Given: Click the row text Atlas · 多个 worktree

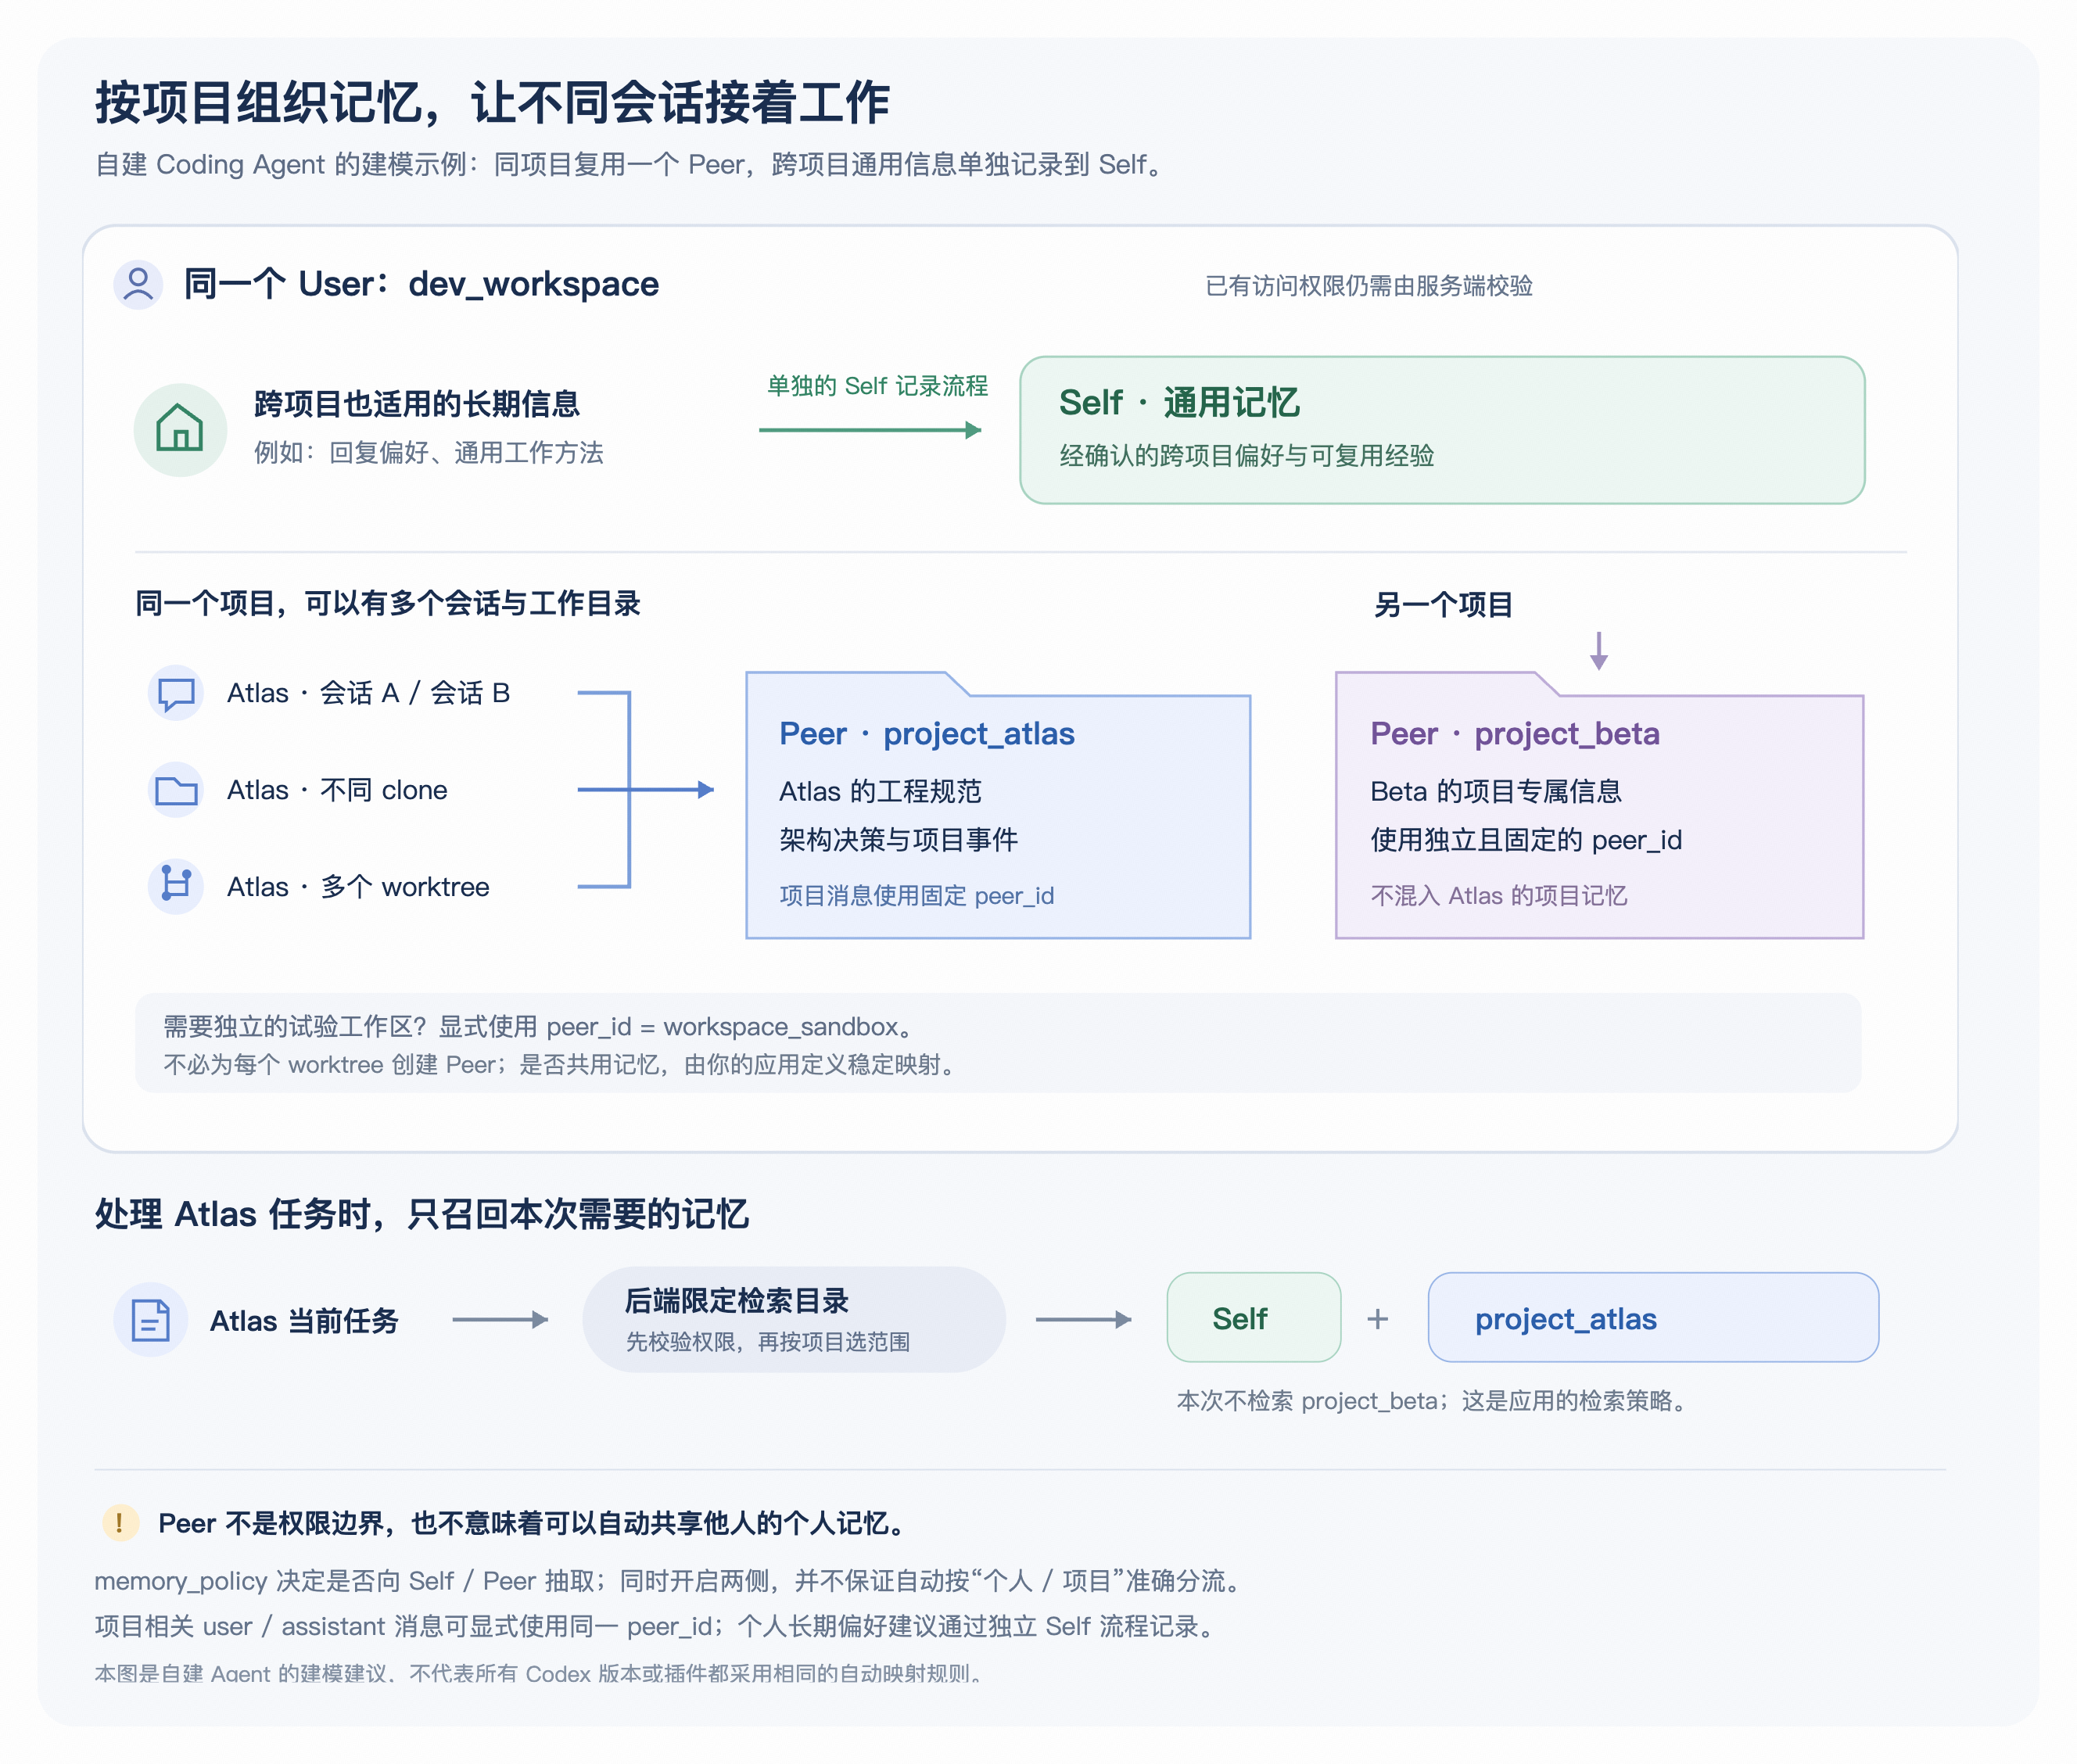Looking at the screenshot, I should click(358, 887).
